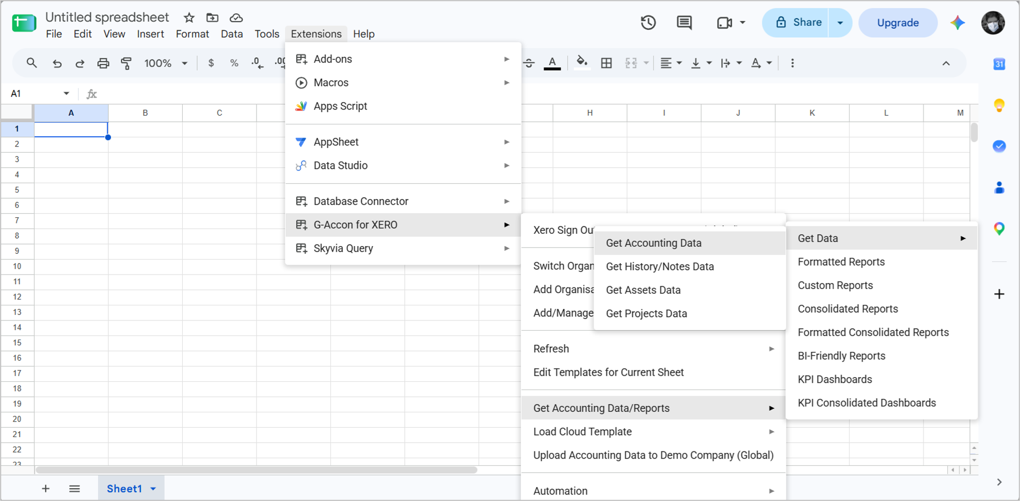The height and width of the screenshot is (501, 1020).
Task: Open the video call dropdown
Action: (742, 23)
